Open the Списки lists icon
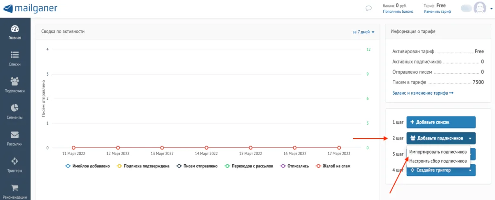The width and height of the screenshot is (495, 200). [15, 55]
